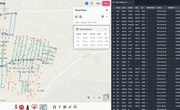180x110 pixels.
Task: Click the Map title text
Action: [x=3, y=3]
